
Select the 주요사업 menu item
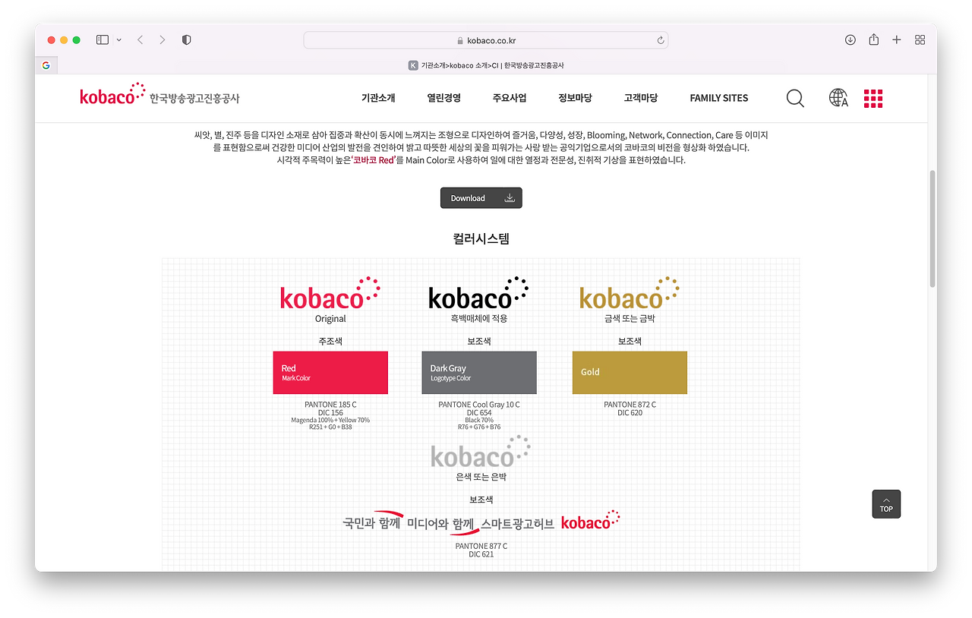coord(509,98)
